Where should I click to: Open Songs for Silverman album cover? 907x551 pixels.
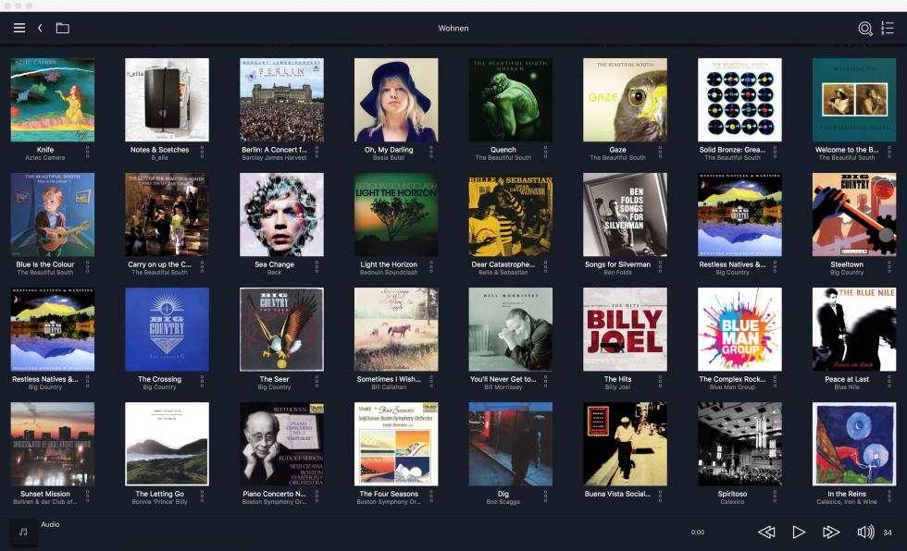[x=625, y=214]
